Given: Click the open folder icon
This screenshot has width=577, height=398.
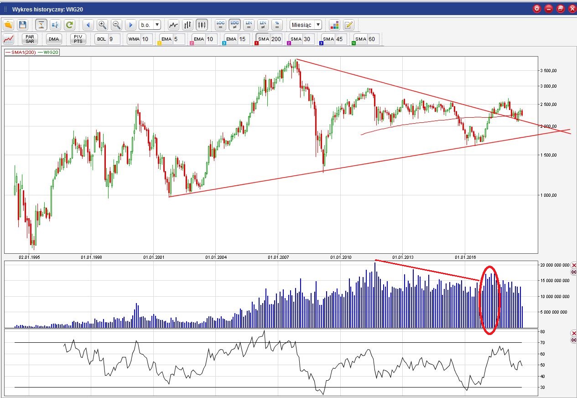Looking at the screenshot, I should point(8,25).
